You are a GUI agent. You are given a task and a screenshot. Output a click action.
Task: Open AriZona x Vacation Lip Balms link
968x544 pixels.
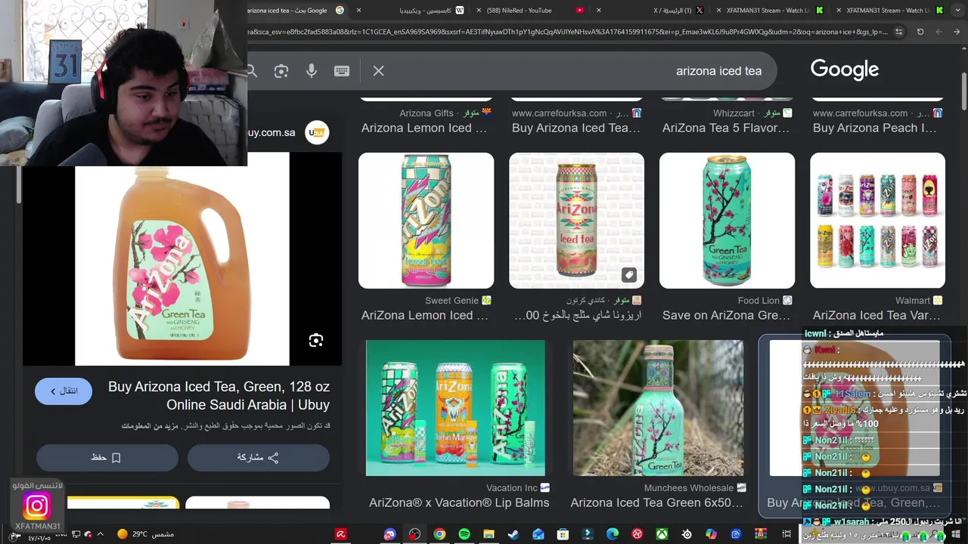pos(459,502)
